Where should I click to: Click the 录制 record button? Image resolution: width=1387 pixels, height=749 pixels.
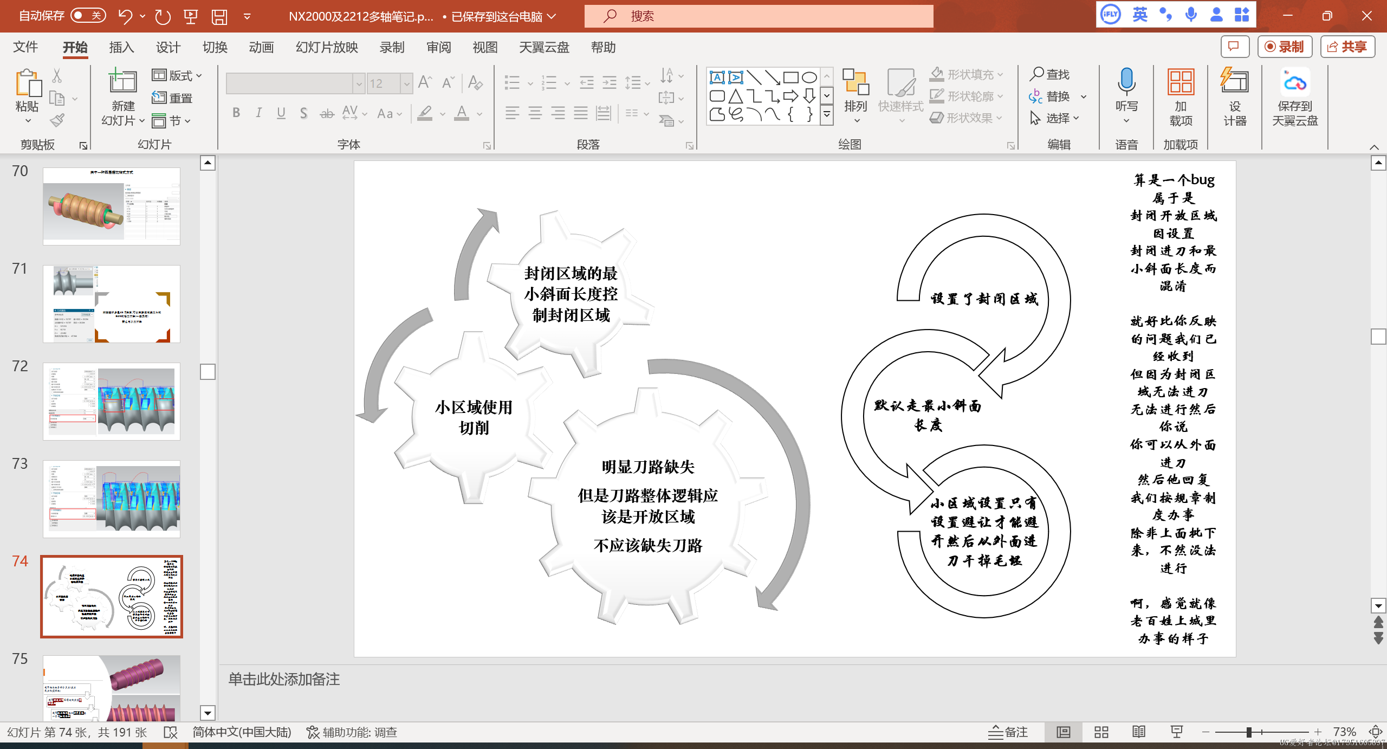pyautogui.click(x=1284, y=47)
